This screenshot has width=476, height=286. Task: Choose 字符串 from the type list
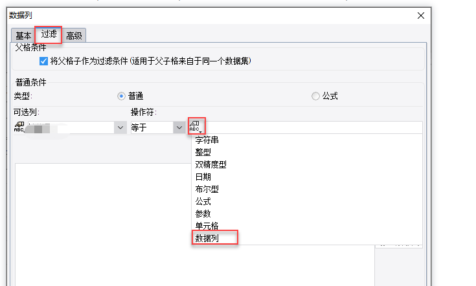pos(207,140)
